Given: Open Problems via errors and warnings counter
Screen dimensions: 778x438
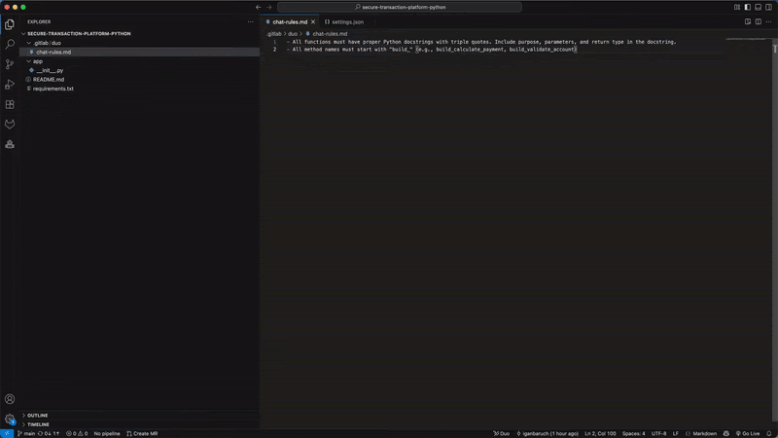Looking at the screenshot, I should coord(77,433).
